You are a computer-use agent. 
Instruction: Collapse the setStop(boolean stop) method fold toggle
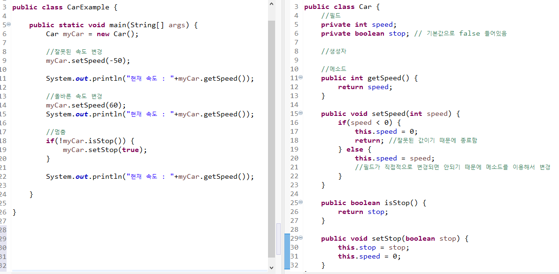[x=300, y=238]
